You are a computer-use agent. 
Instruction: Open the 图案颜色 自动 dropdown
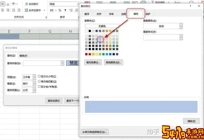(181, 26)
